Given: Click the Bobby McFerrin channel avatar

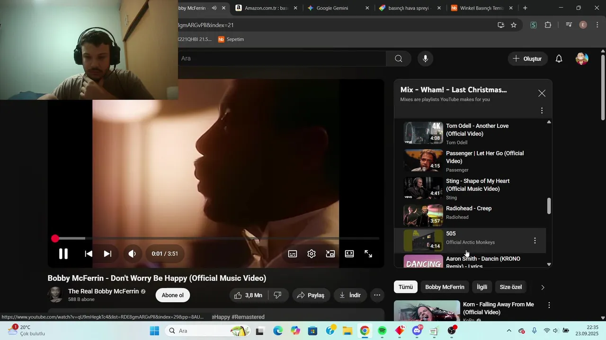Looking at the screenshot, I should [x=55, y=295].
